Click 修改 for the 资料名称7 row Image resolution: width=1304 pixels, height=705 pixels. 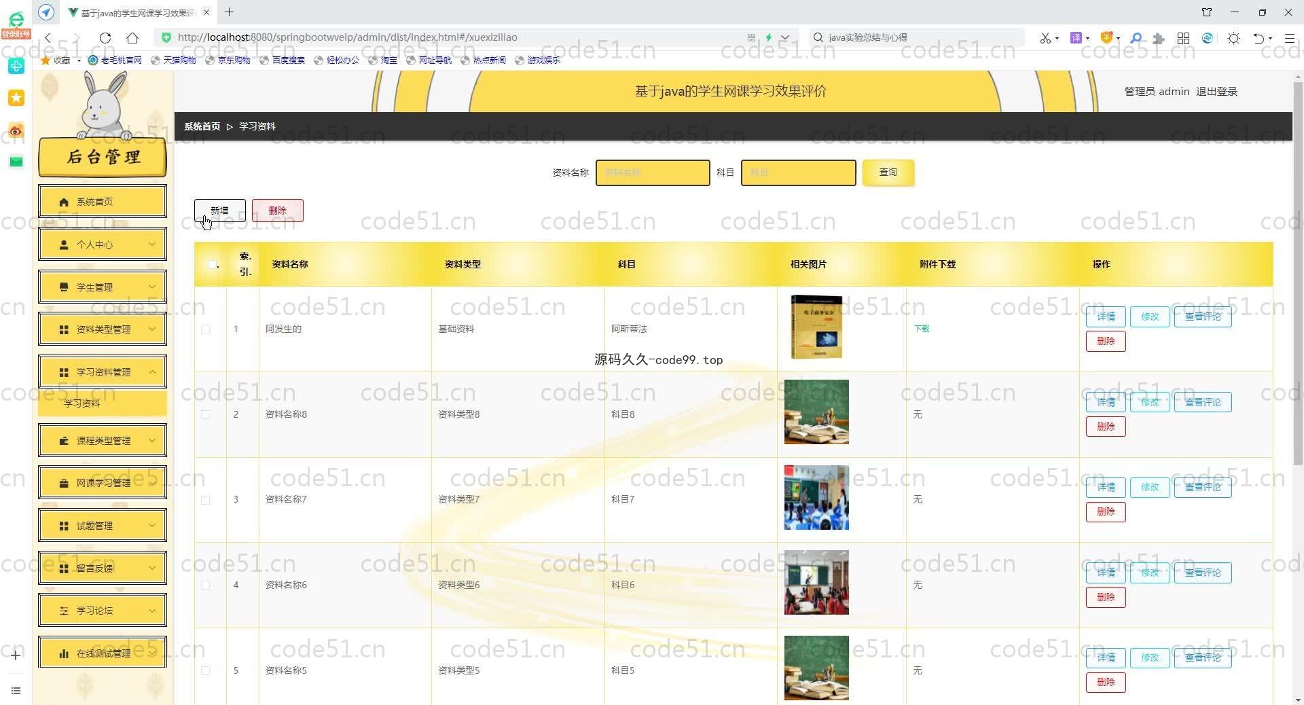pyautogui.click(x=1150, y=487)
